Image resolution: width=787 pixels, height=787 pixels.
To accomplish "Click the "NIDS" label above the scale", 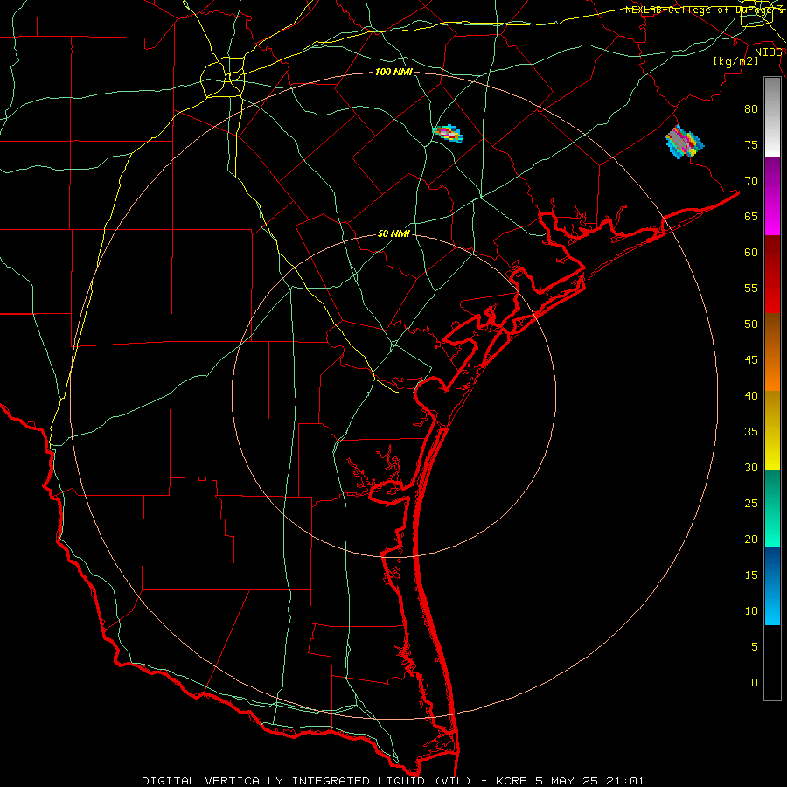I will point(768,52).
